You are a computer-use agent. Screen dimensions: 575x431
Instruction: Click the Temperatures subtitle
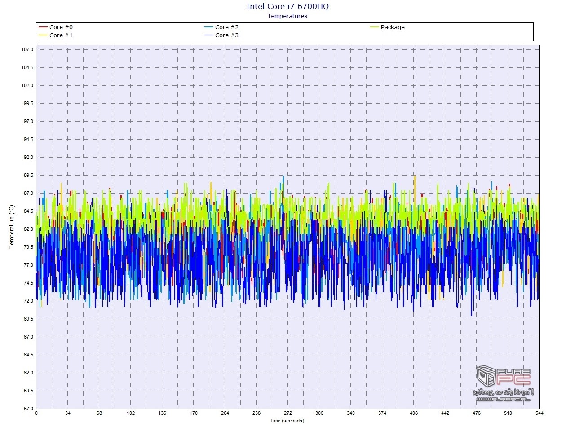287,16
